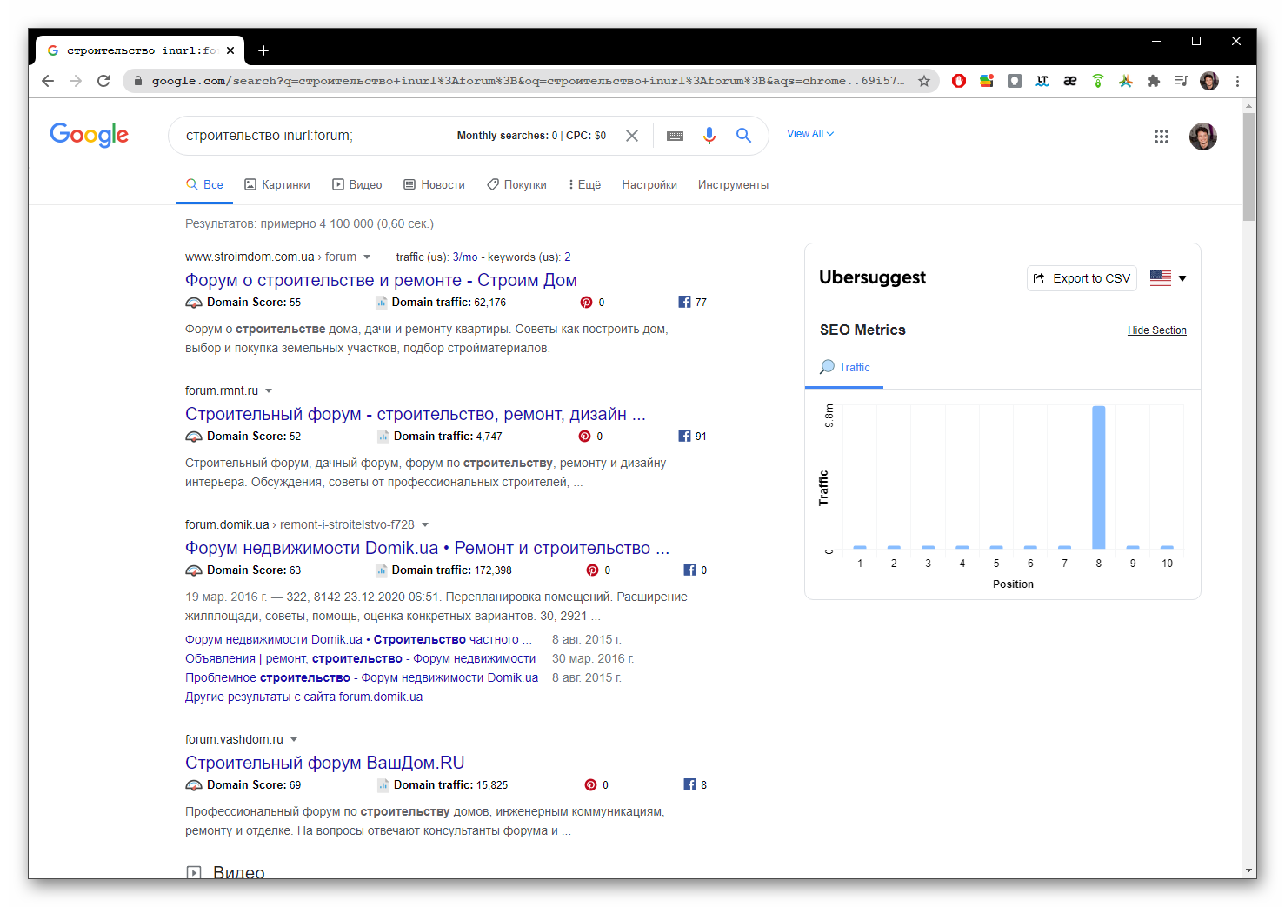The height and width of the screenshot is (907, 1285).
Task: Click the Hide Section link
Action: [x=1157, y=330]
